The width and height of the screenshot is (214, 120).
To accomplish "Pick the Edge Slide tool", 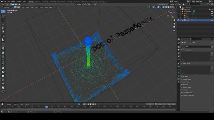I will [x=3, y=80].
